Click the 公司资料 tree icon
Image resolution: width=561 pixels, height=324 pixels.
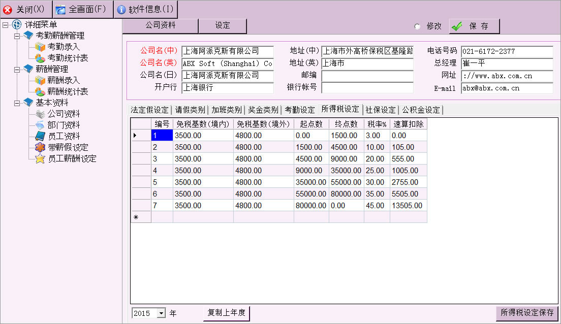(x=40, y=114)
